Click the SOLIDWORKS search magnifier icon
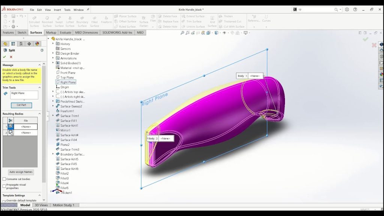The width and height of the screenshot is (384, 216). tap(336, 9)
